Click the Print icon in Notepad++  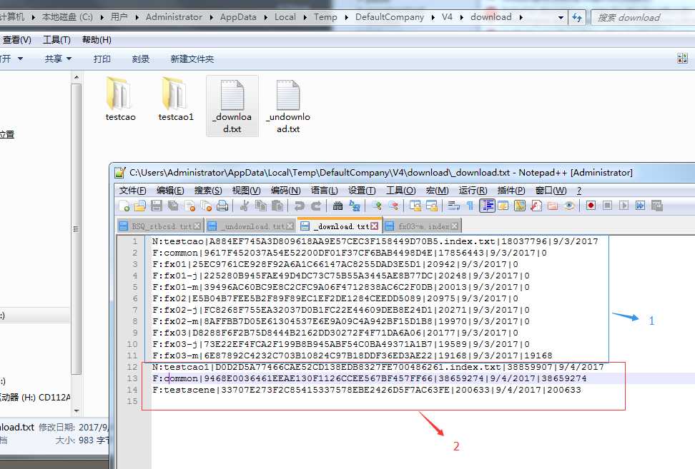pos(222,206)
